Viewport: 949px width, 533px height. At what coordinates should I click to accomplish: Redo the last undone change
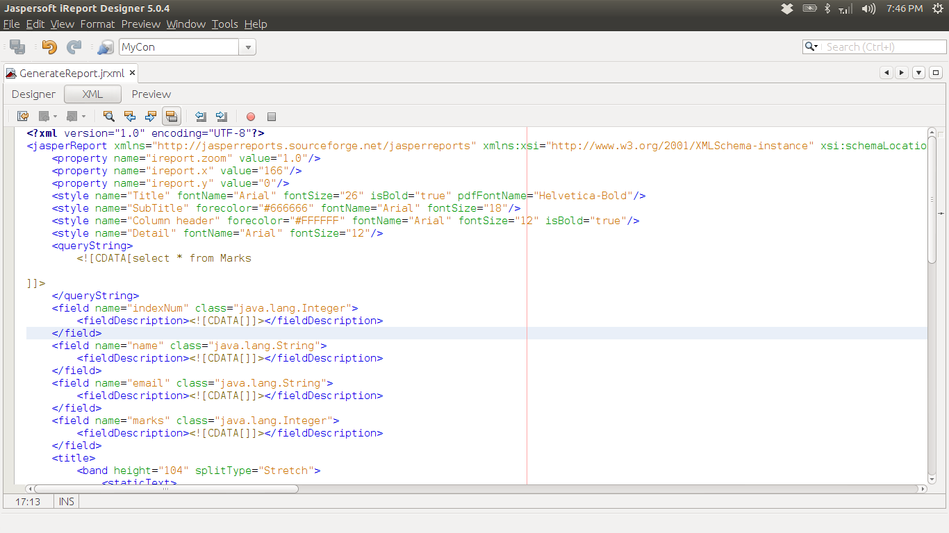[x=74, y=47]
